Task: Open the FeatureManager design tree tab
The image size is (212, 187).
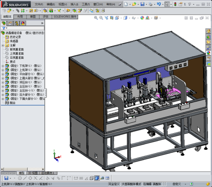Action: (4, 23)
